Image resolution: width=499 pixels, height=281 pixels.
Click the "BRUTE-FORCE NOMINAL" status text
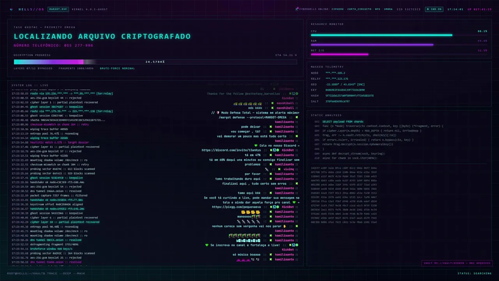coord(117,68)
